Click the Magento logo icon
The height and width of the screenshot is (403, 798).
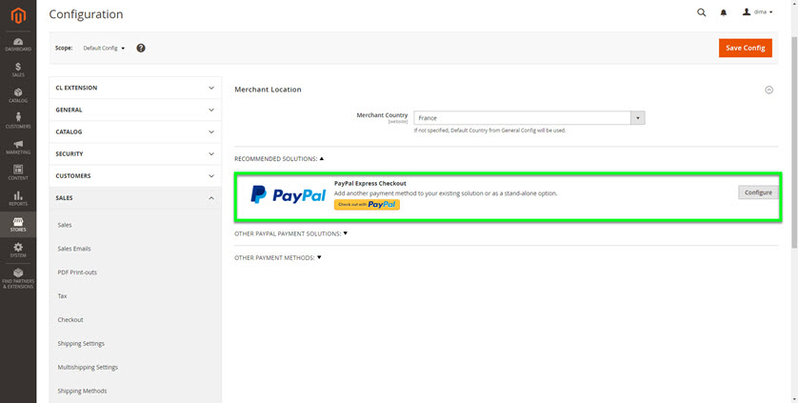click(x=18, y=16)
